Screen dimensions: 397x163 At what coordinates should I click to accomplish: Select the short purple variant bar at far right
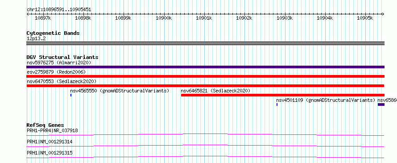[381, 104]
